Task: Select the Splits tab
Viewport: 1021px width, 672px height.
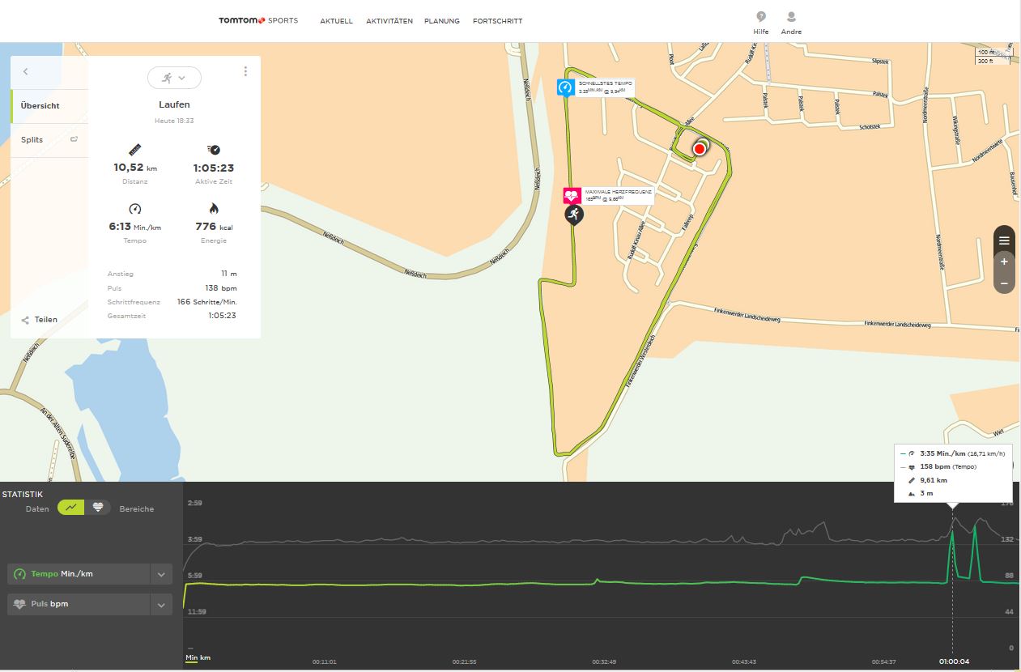Action: [x=32, y=140]
